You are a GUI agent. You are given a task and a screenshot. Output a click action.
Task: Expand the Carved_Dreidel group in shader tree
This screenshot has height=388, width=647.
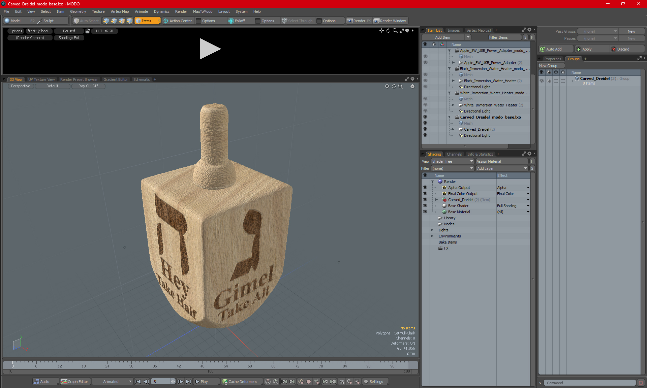435,199
